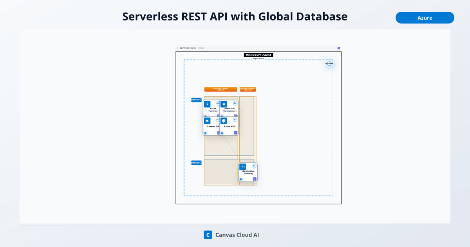Viewport: 470px width, 247px height.
Task: Select the gateway subnet orange header
Action: click(x=248, y=89)
